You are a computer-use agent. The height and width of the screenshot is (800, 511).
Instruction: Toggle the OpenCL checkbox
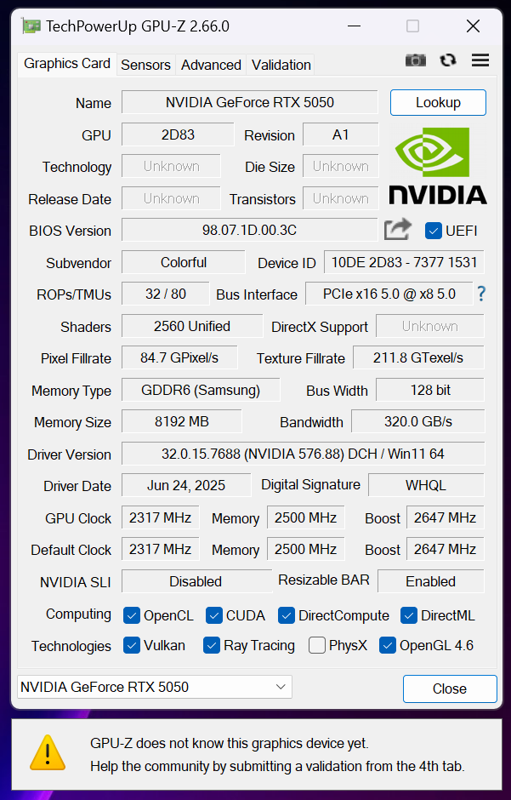click(132, 615)
